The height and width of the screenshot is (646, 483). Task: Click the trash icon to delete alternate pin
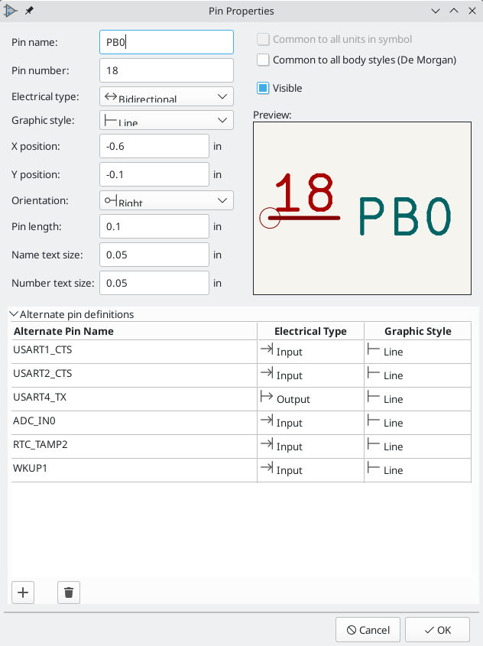pyautogui.click(x=69, y=592)
